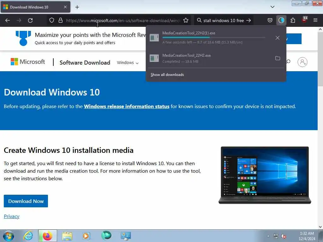
Task: Open the Windows Start menu
Action: [9, 236]
